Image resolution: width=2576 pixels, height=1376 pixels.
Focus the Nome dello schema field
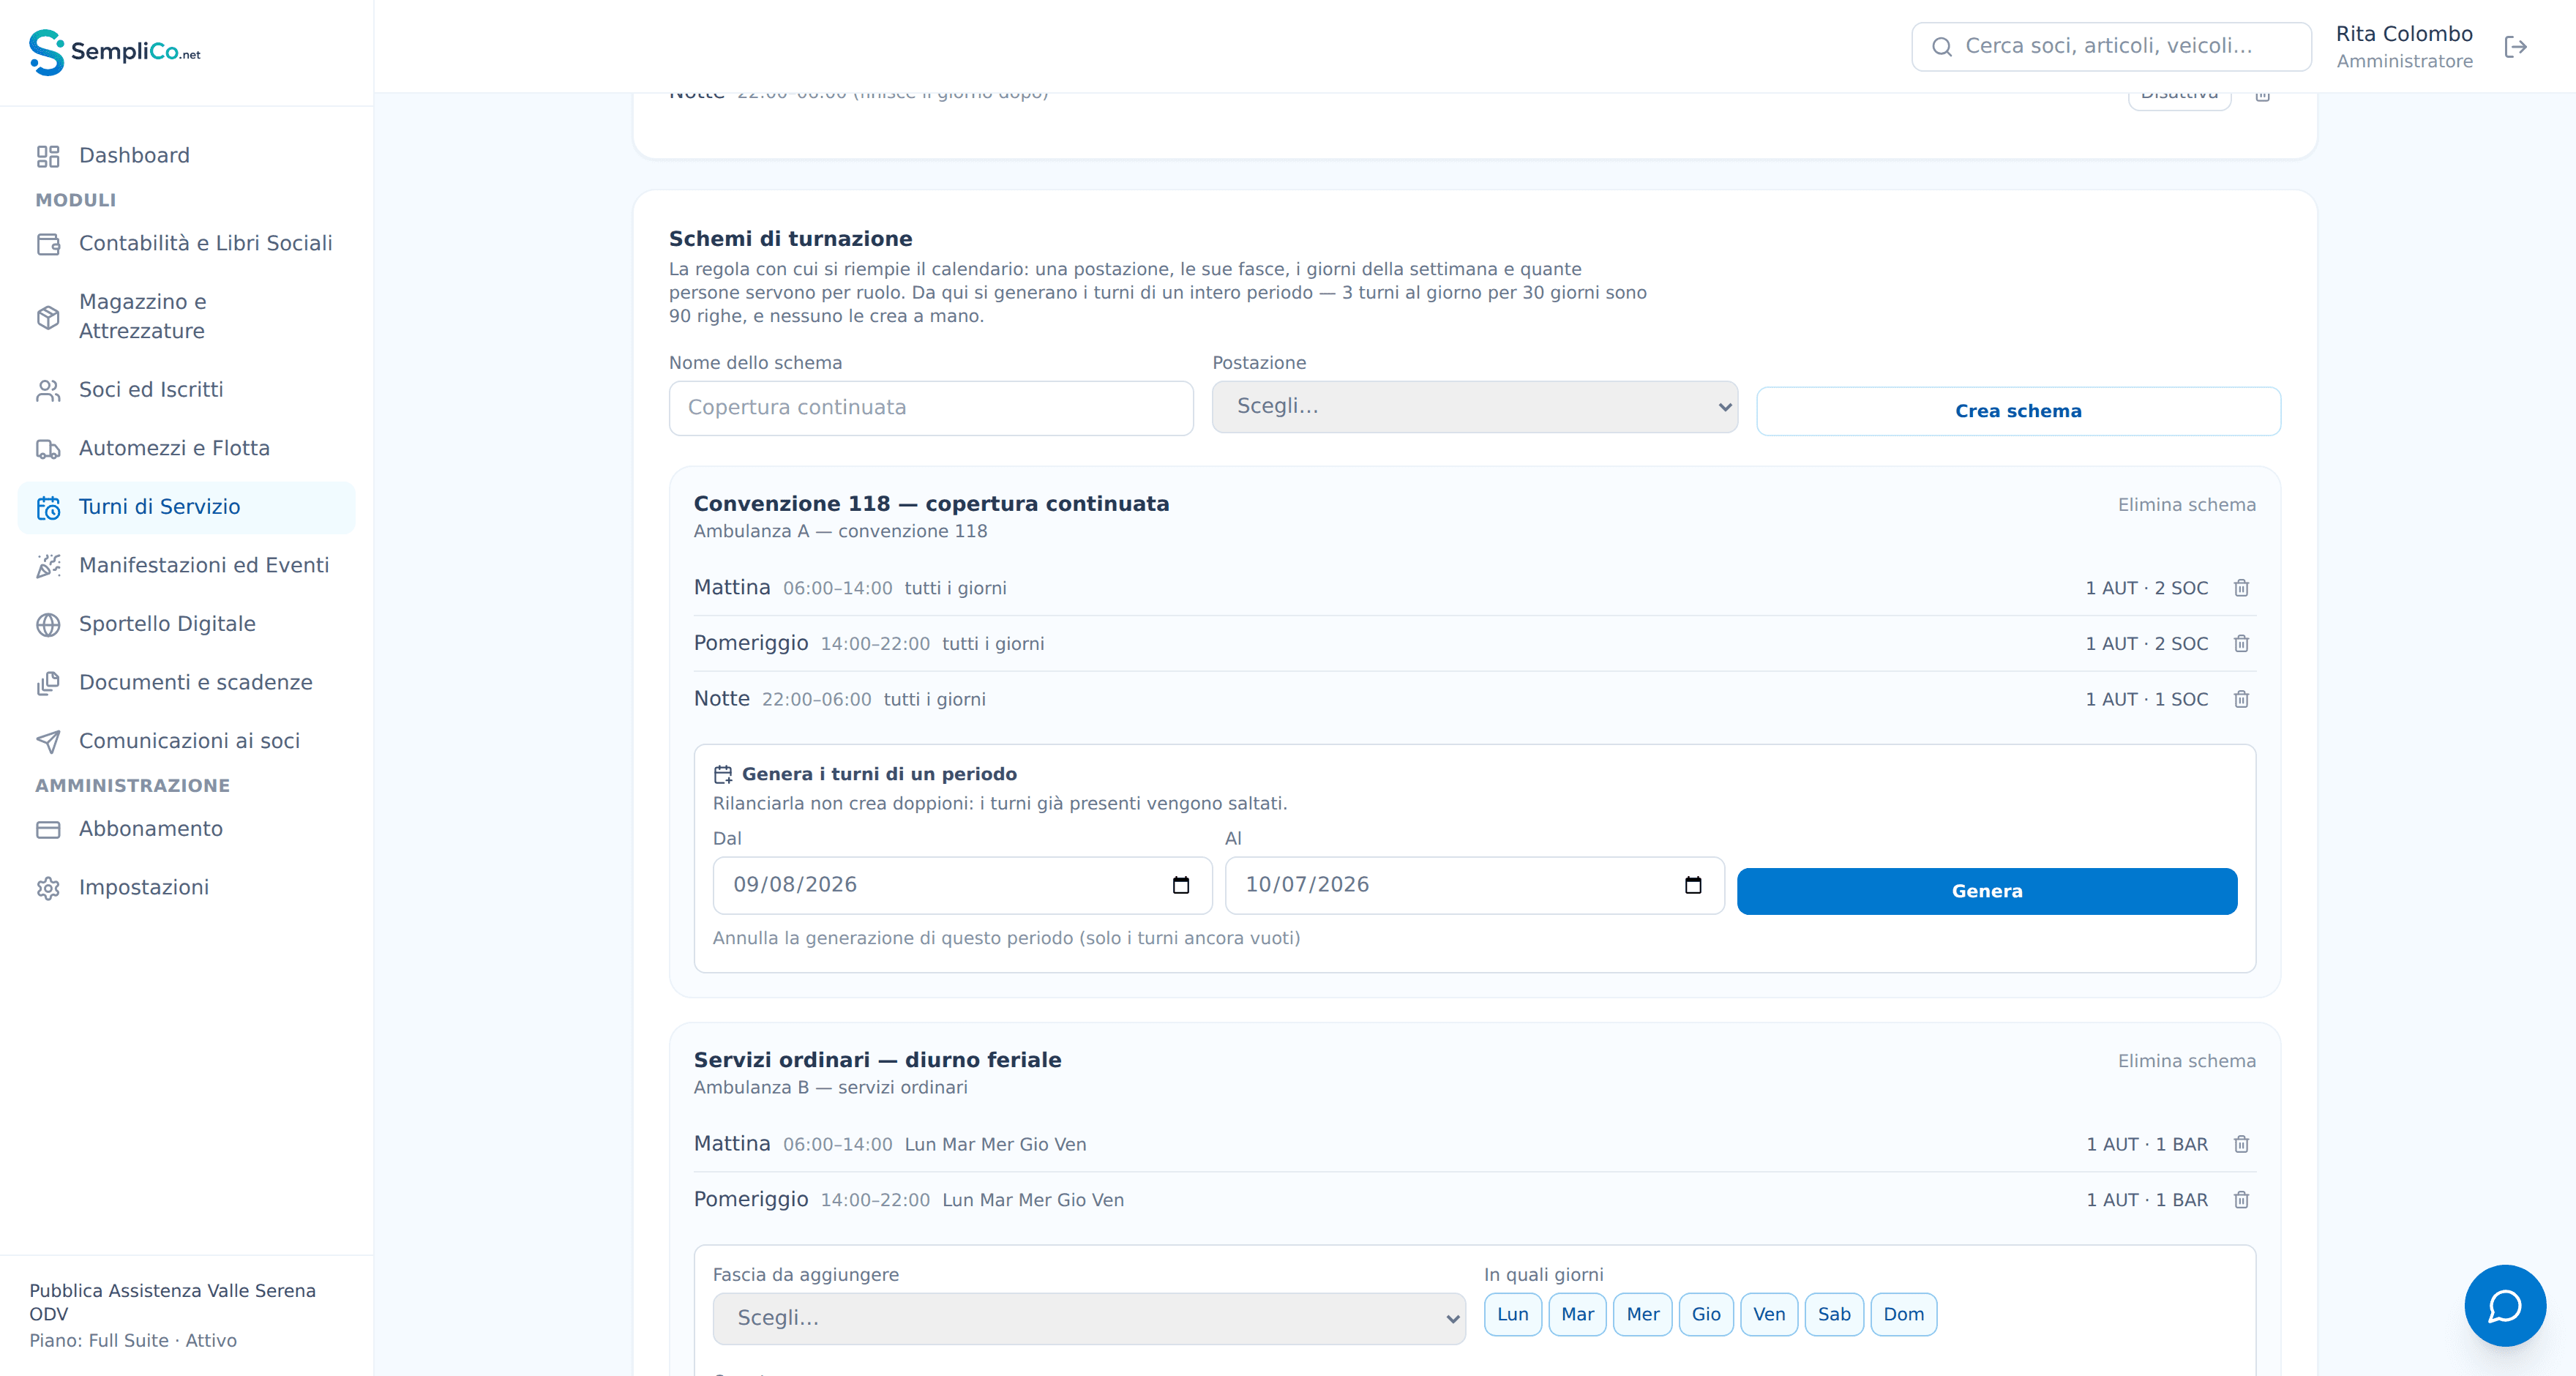point(930,408)
